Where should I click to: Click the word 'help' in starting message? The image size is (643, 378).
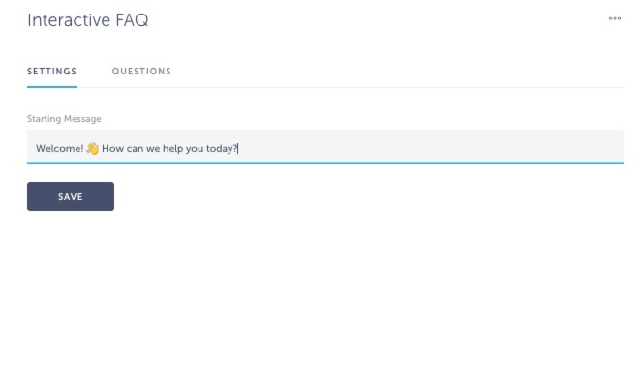tap(172, 148)
